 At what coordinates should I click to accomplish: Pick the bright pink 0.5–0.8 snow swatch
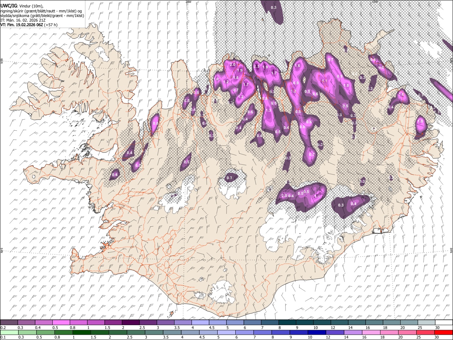(x=61, y=322)
